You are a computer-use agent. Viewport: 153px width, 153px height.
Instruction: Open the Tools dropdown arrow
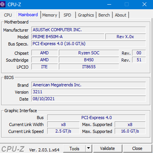tap(89, 148)
